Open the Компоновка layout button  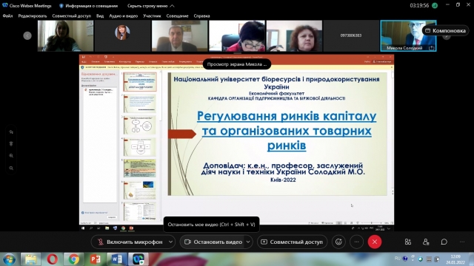tap(446, 30)
